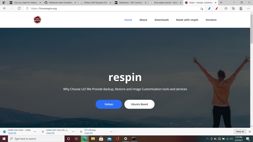Open the Favorites list icon in toolbar

tap(226, 8)
